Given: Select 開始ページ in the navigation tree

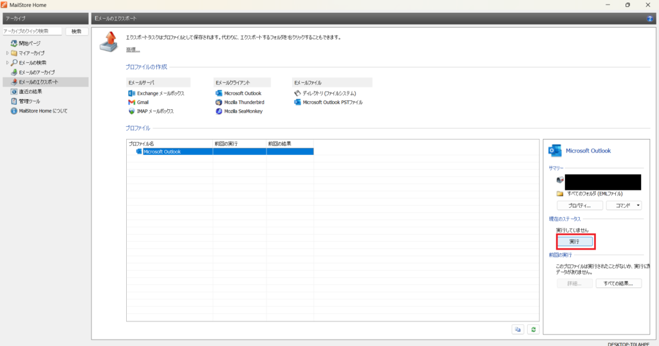Looking at the screenshot, I should pyautogui.click(x=30, y=43).
